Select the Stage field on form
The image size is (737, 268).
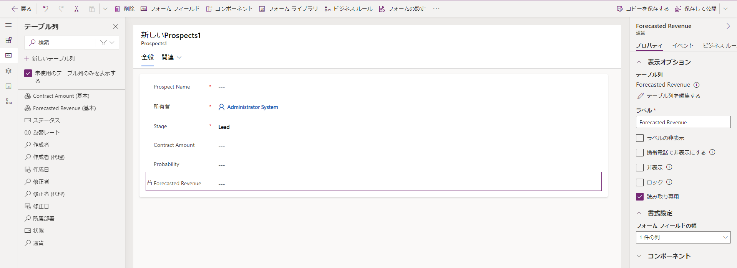pyautogui.click(x=373, y=127)
